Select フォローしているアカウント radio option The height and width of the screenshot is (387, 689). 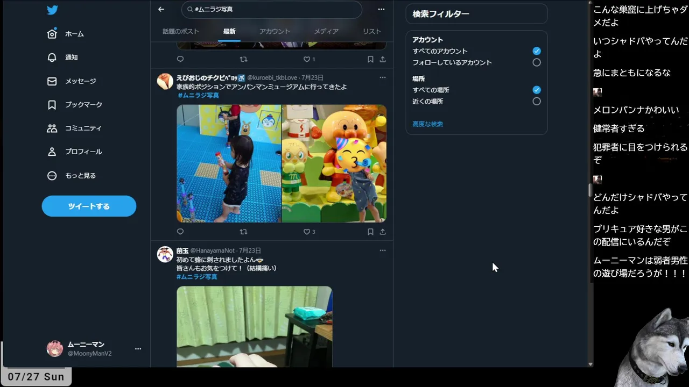tap(537, 62)
